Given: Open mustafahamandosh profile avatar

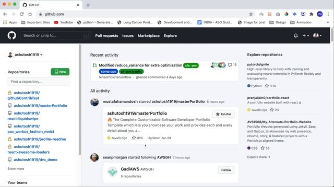Looking at the screenshot, I should pos(94,102).
